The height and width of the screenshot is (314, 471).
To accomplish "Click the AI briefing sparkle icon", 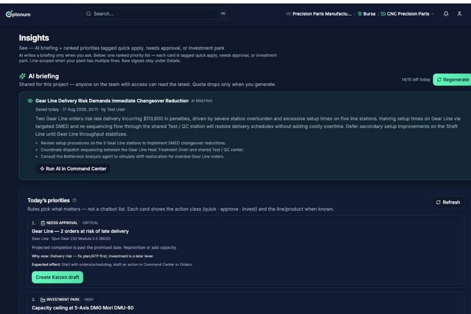I will (x=23, y=76).
